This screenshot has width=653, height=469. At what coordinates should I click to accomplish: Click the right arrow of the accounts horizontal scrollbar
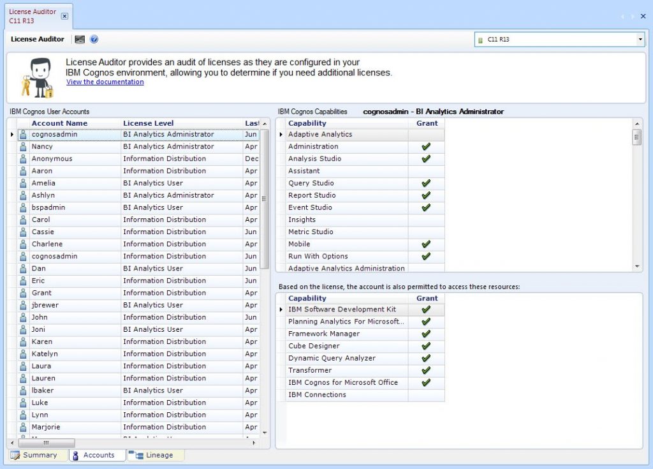tap(254, 443)
